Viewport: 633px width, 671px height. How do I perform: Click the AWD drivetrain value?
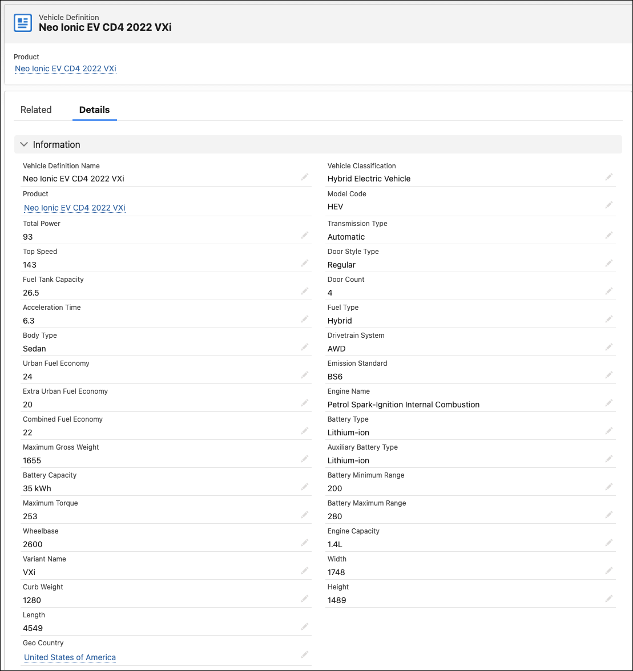pos(336,349)
